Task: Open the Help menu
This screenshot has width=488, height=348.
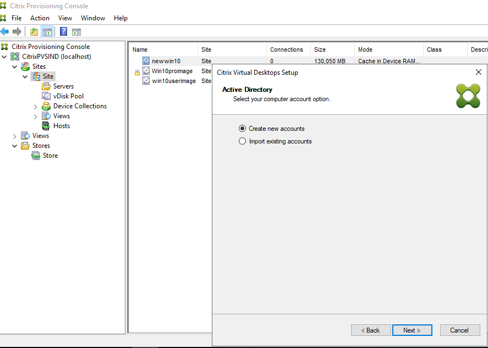Action: 120,18
